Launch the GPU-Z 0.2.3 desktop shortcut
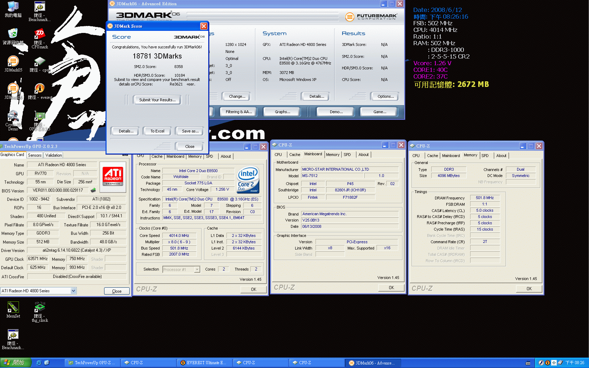The image size is (589, 368). [x=40, y=121]
